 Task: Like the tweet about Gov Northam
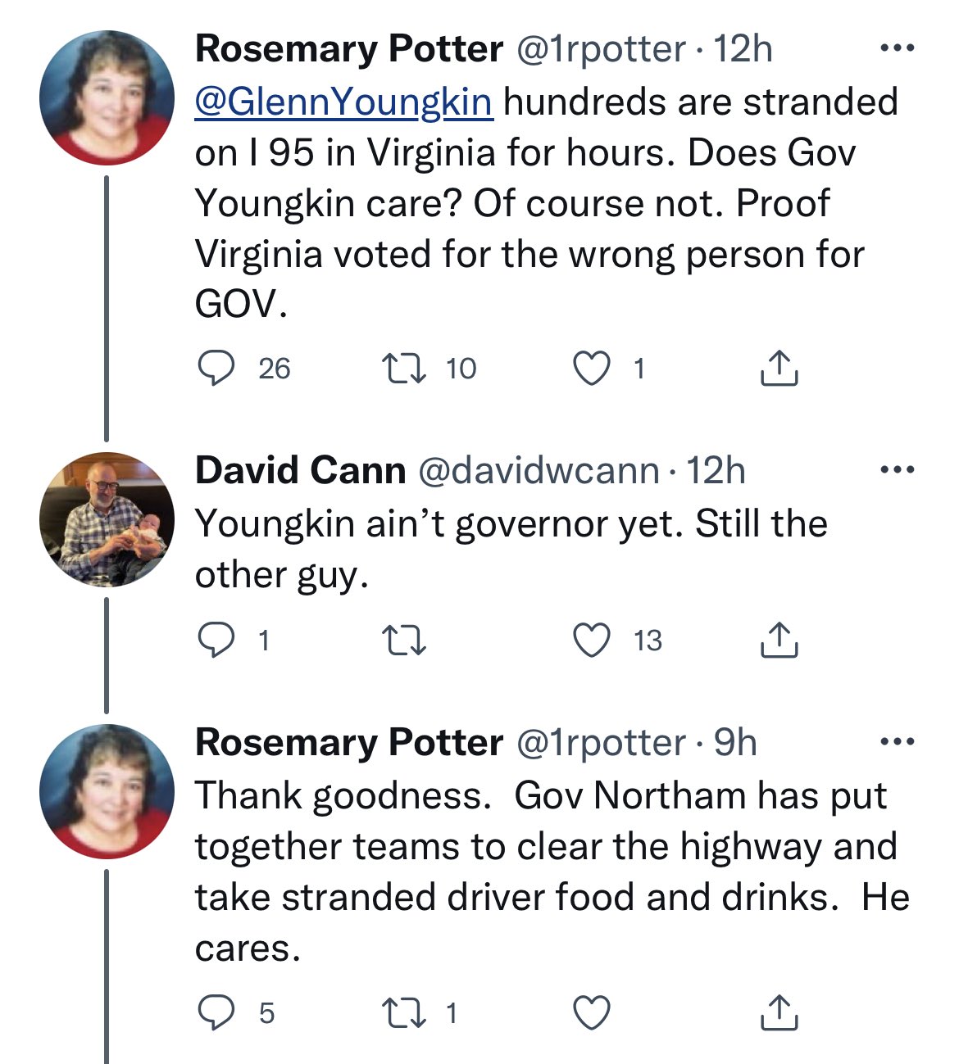pyautogui.click(x=591, y=1013)
